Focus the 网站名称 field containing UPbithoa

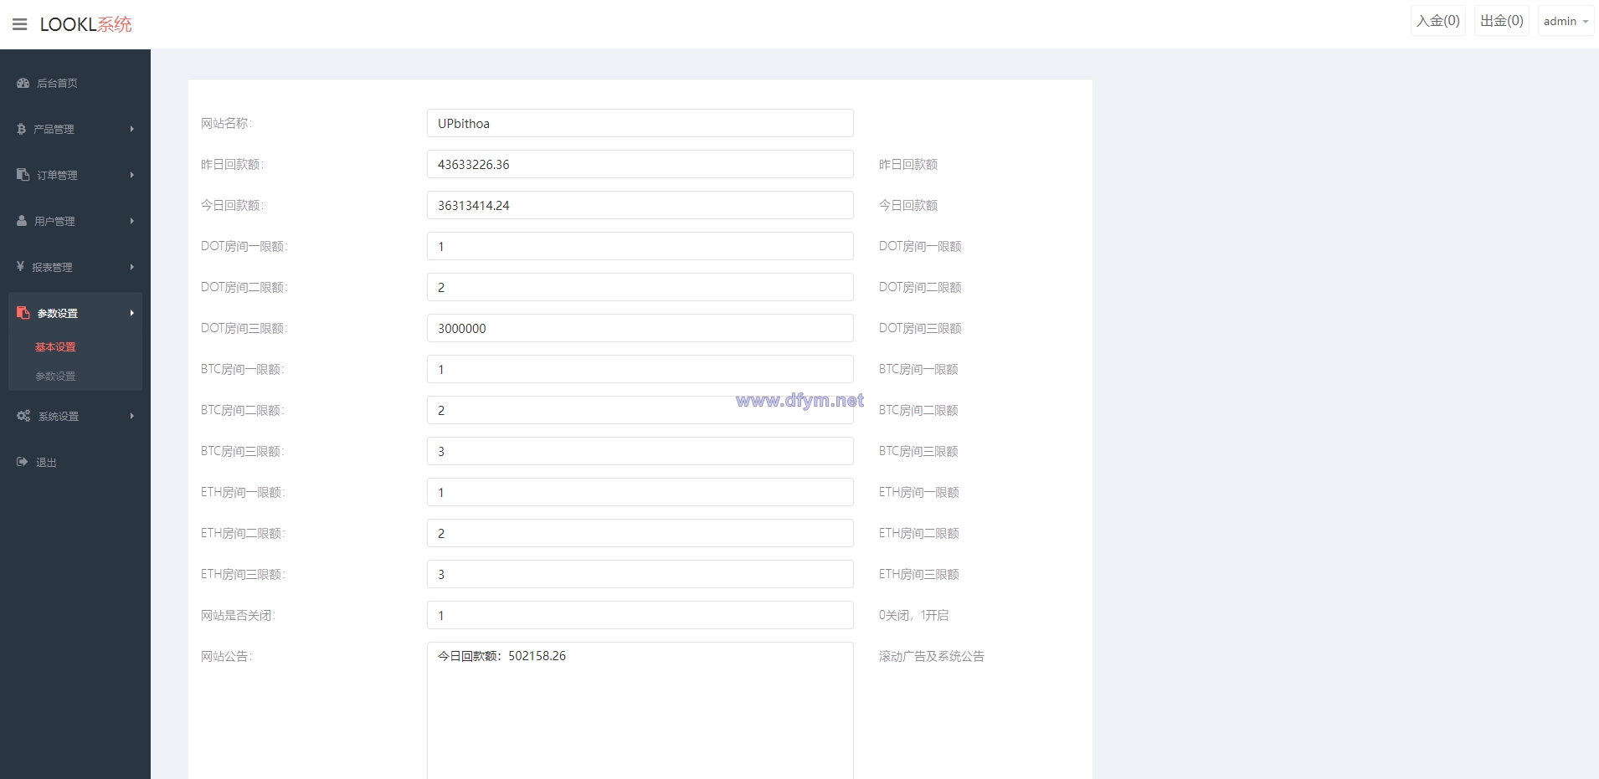point(640,123)
